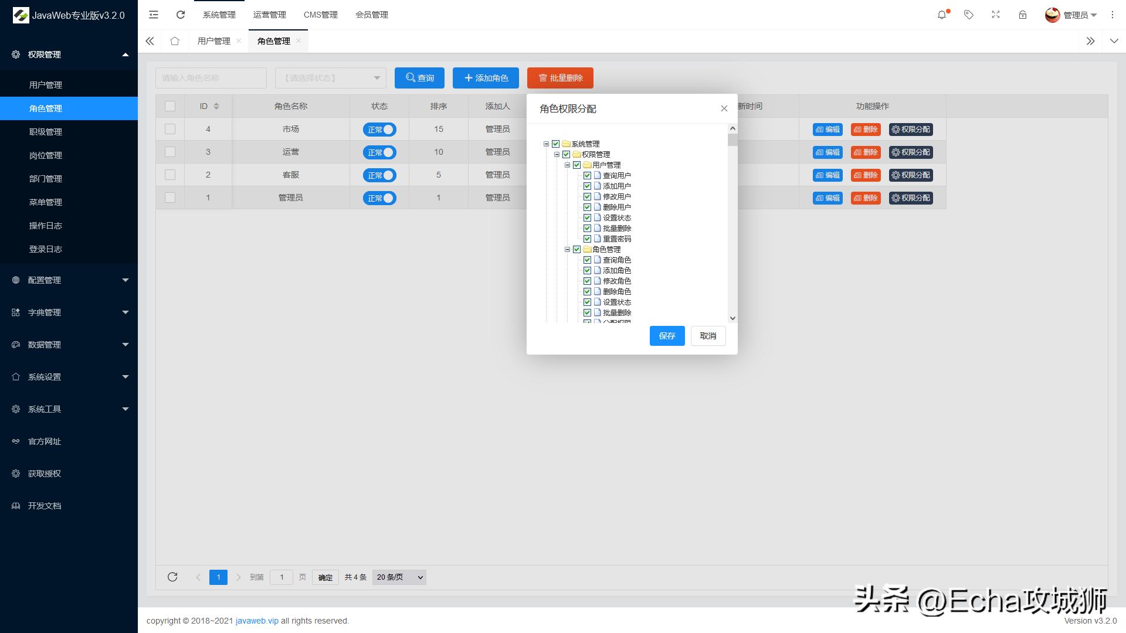Click the 保存 button in dialog
This screenshot has width=1126, height=633.
click(667, 336)
